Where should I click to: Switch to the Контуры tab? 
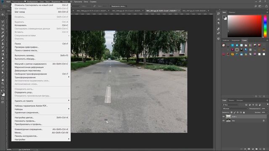pos(240,100)
